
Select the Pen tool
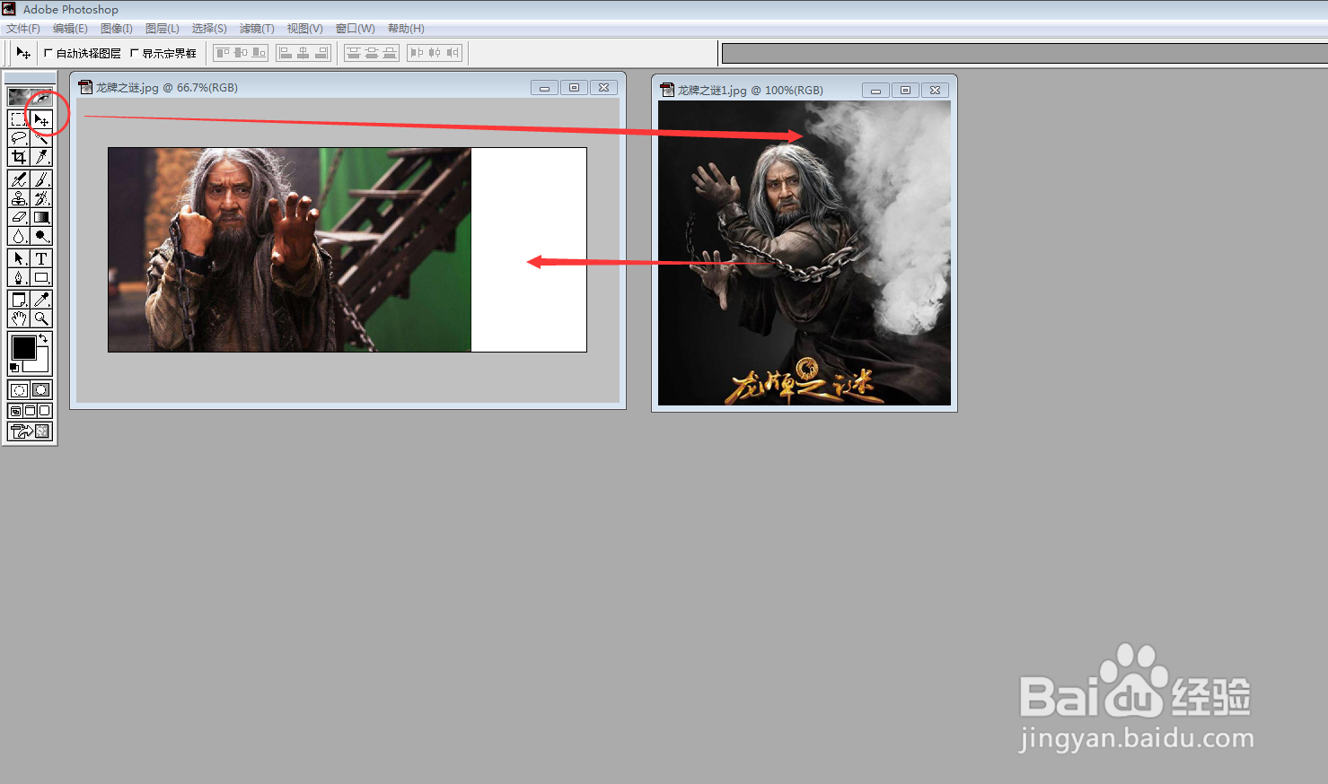pos(18,277)
